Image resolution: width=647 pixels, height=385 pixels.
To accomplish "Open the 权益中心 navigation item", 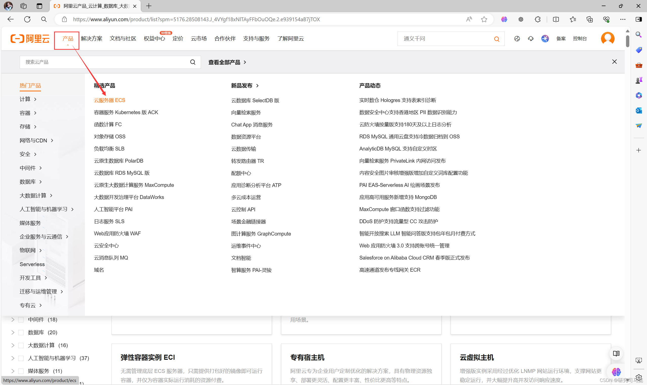I will [154, 39].
